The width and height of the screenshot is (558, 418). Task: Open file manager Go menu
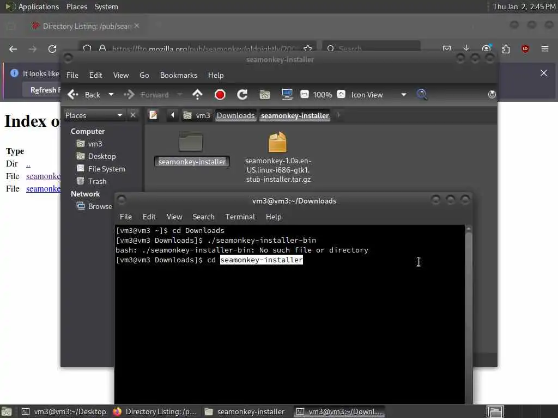coord(144,75)
